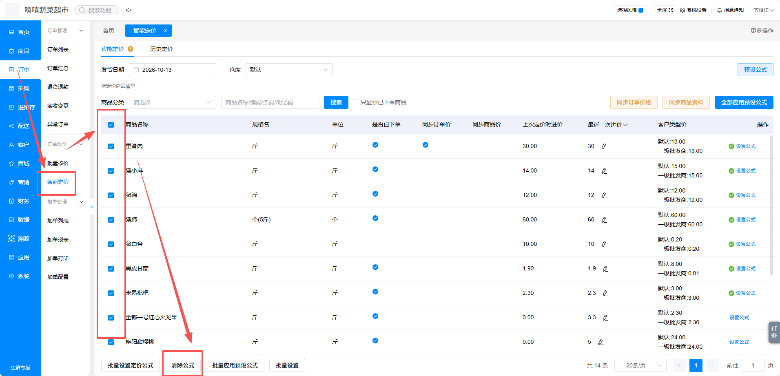The width and height of the screenshot is (780, 376).
Task: Click the orange info icon beside 智能定价 tab
Action: pos(131,49)
